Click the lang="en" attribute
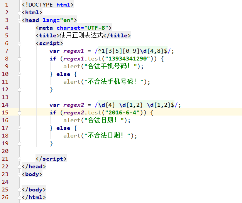Image resolution: width=242 pixels, height=203 pixels. 58,20
